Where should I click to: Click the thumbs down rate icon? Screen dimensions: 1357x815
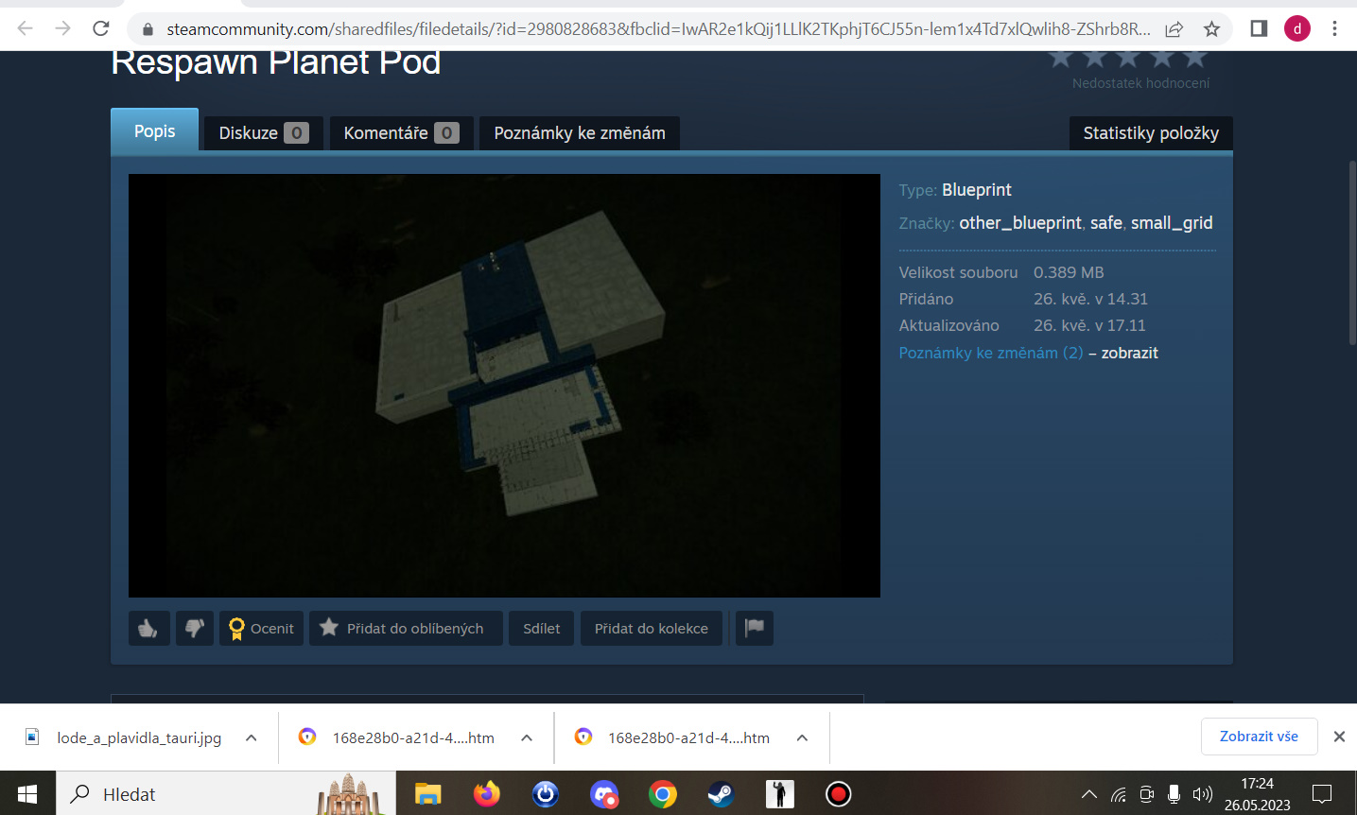[195, 629]
